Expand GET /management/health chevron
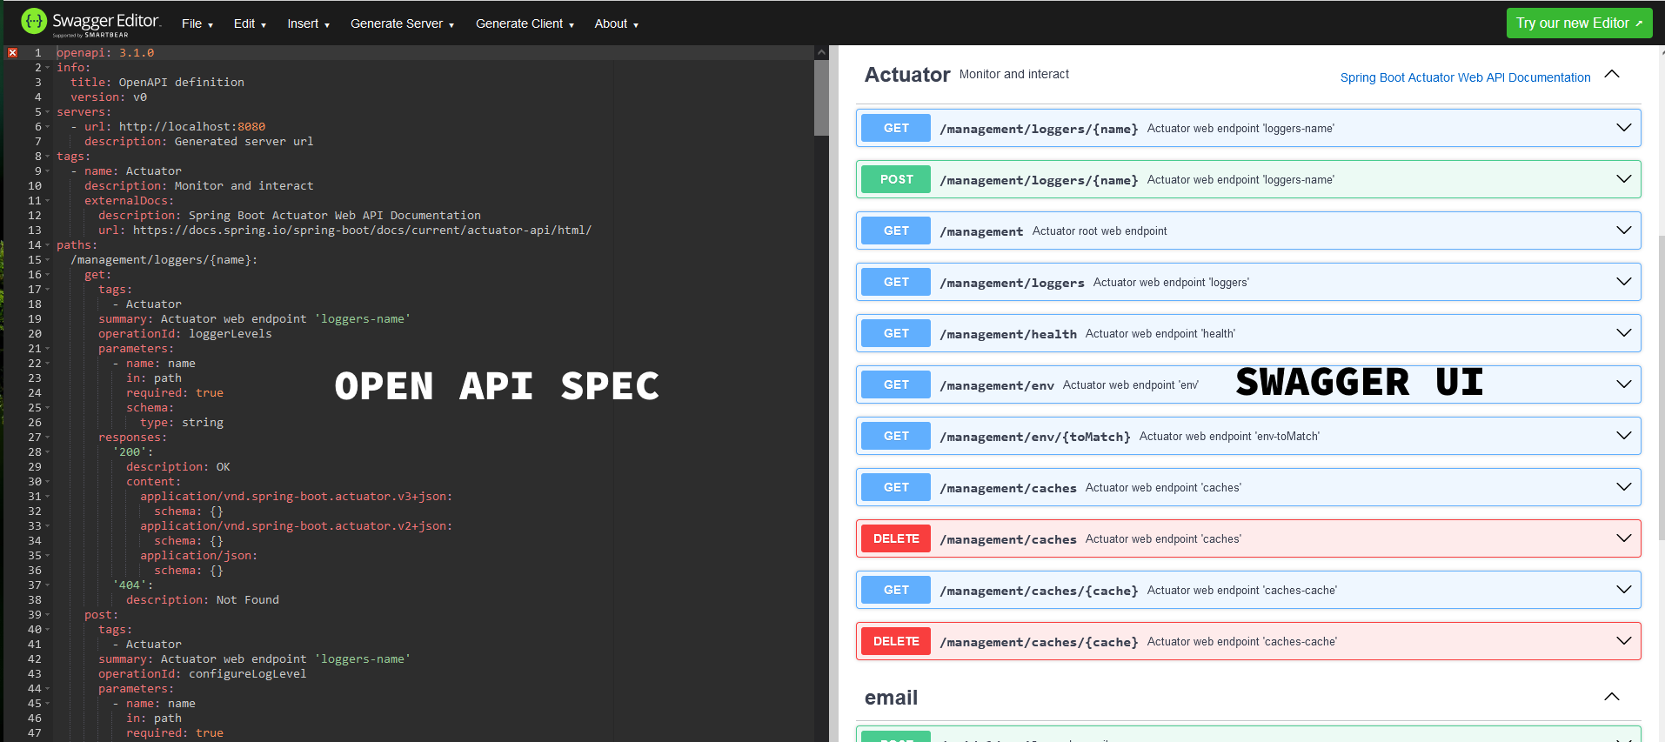The width and height of the screenshot is (1665, 742). 1623,333
